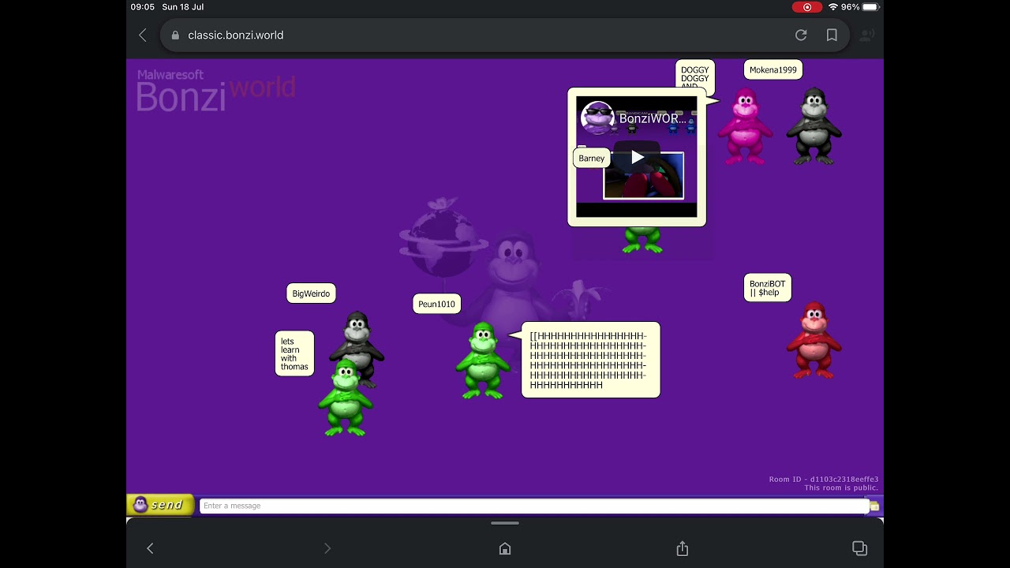Click the yellow send button
Image resolution: width=1010 pixels, height=568 pixels.
coord(160,505)
